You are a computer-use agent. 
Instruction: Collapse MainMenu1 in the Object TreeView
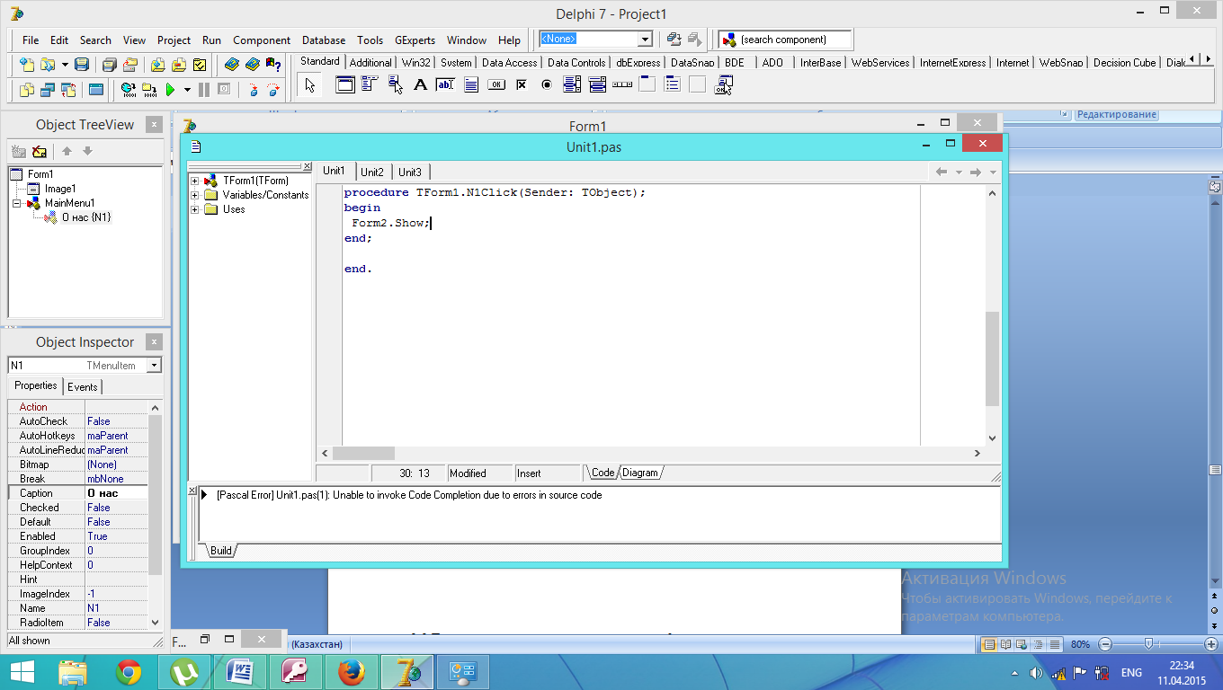pyautogui.click(x=18, y=203)
